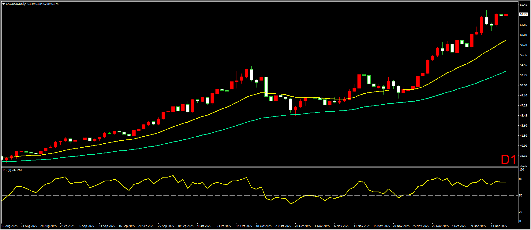Screen dimensions: 531x230
Task: Click the XAGUSD,Daily chart title
Action: [x=16, y=4]
